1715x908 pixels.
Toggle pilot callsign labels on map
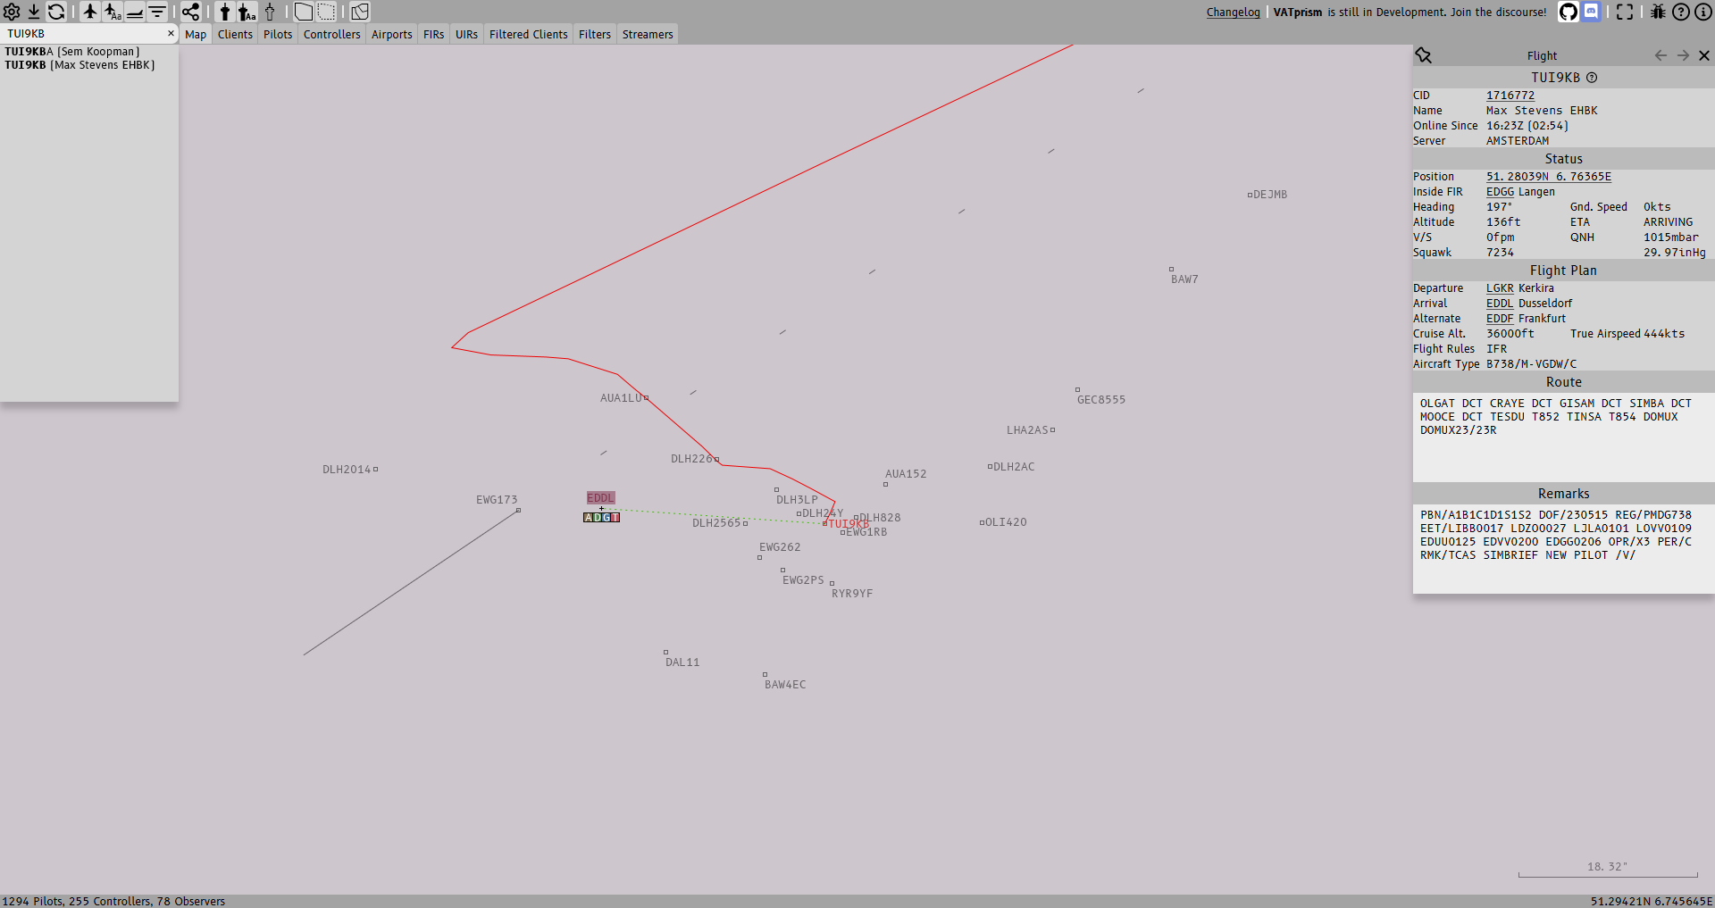point(113,12)
